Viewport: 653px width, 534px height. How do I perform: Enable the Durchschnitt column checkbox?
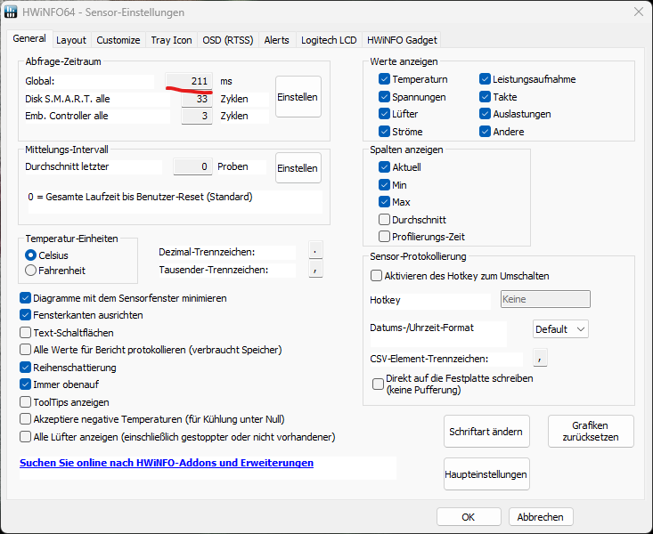point(384,219)
